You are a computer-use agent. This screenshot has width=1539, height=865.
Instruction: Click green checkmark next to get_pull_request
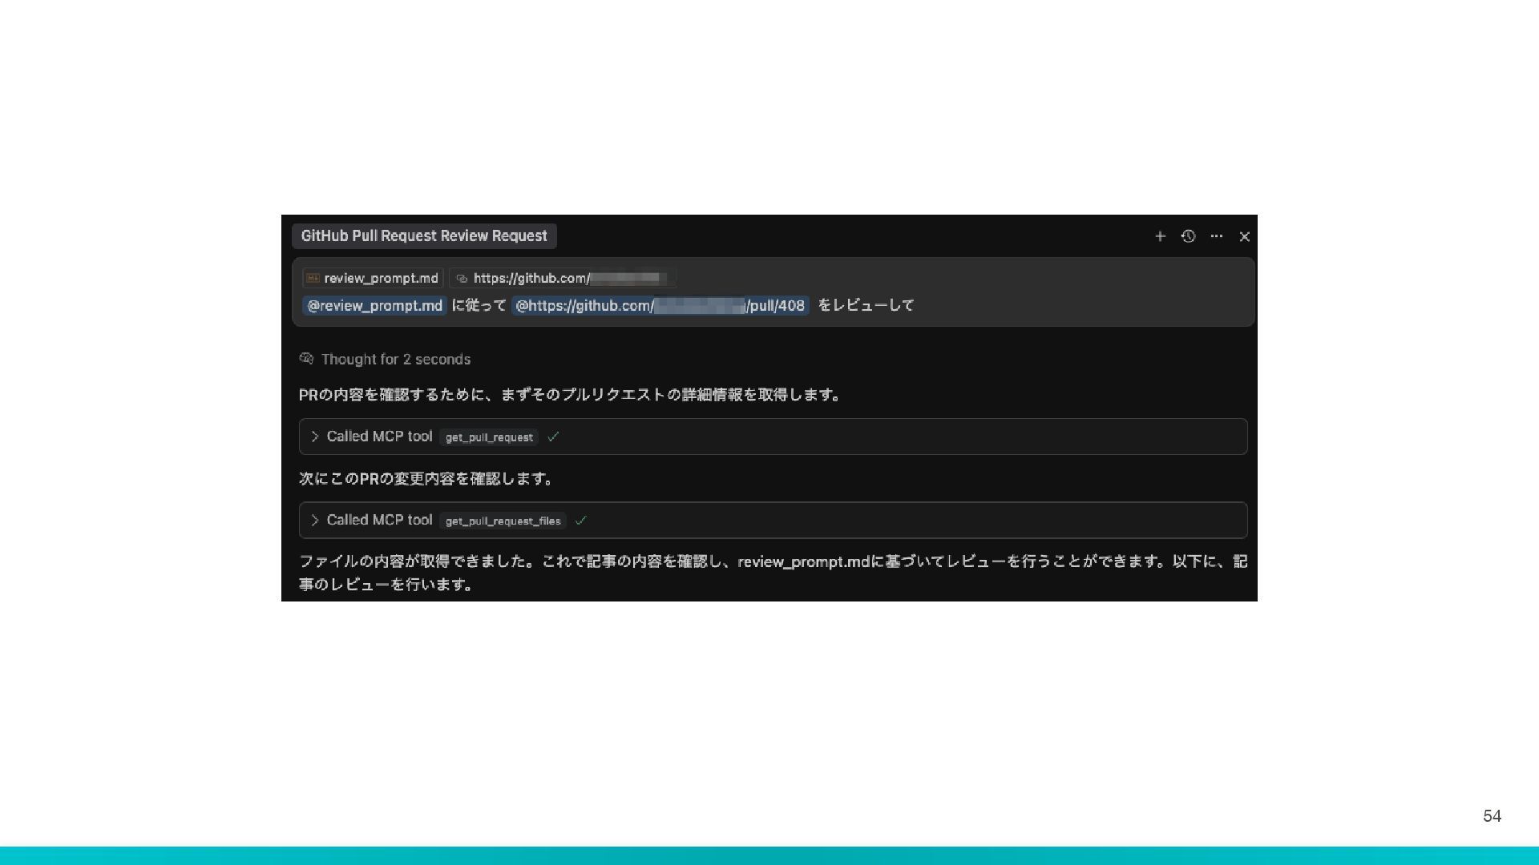pyautogui.click(x=553, y=437)
